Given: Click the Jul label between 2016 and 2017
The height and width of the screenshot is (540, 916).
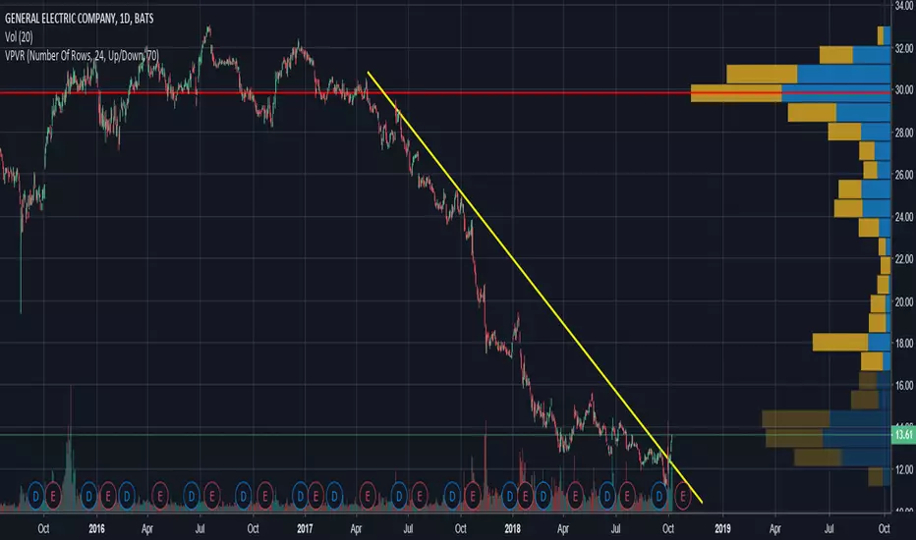Looking at the screenshot, I should pyautogui.click(x=200, y=529).
